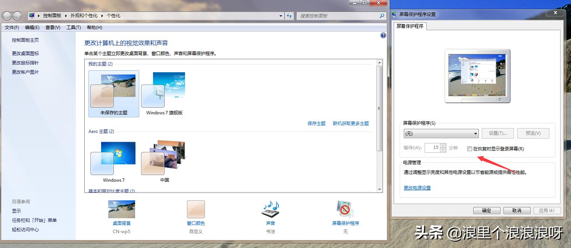The height and width of the screenshot is (248, 571).
Task: Click the screen saver dialog title icon
Action: click(395, 14)
